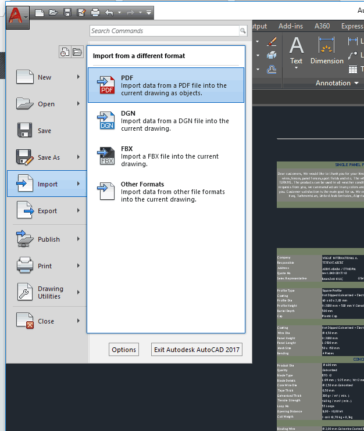This screenshot has height=431, width=364.
Task: Click the Options button
Action: [x=124, y=349]
